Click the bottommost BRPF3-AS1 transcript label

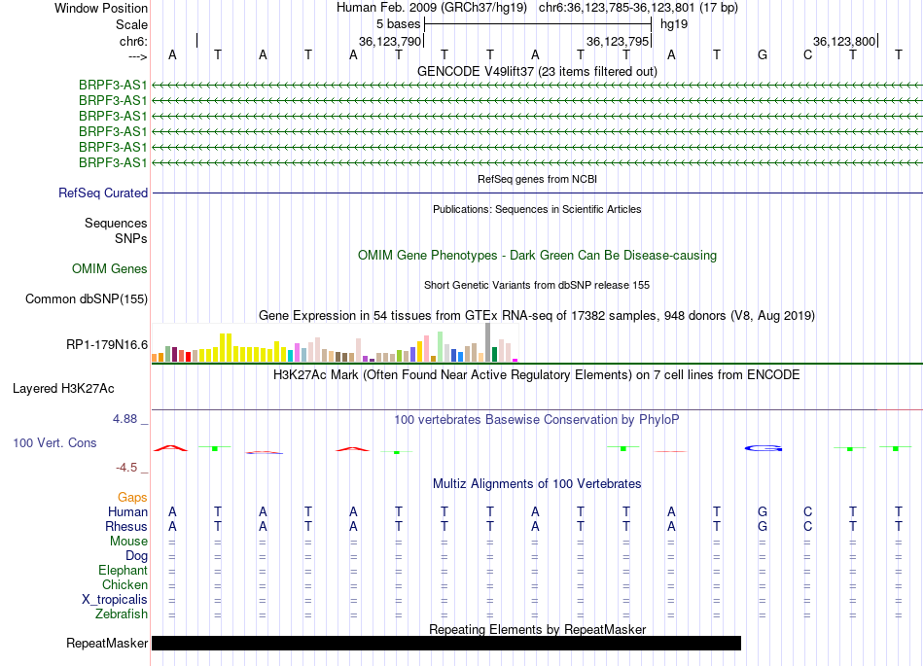[x=113, y=162]
